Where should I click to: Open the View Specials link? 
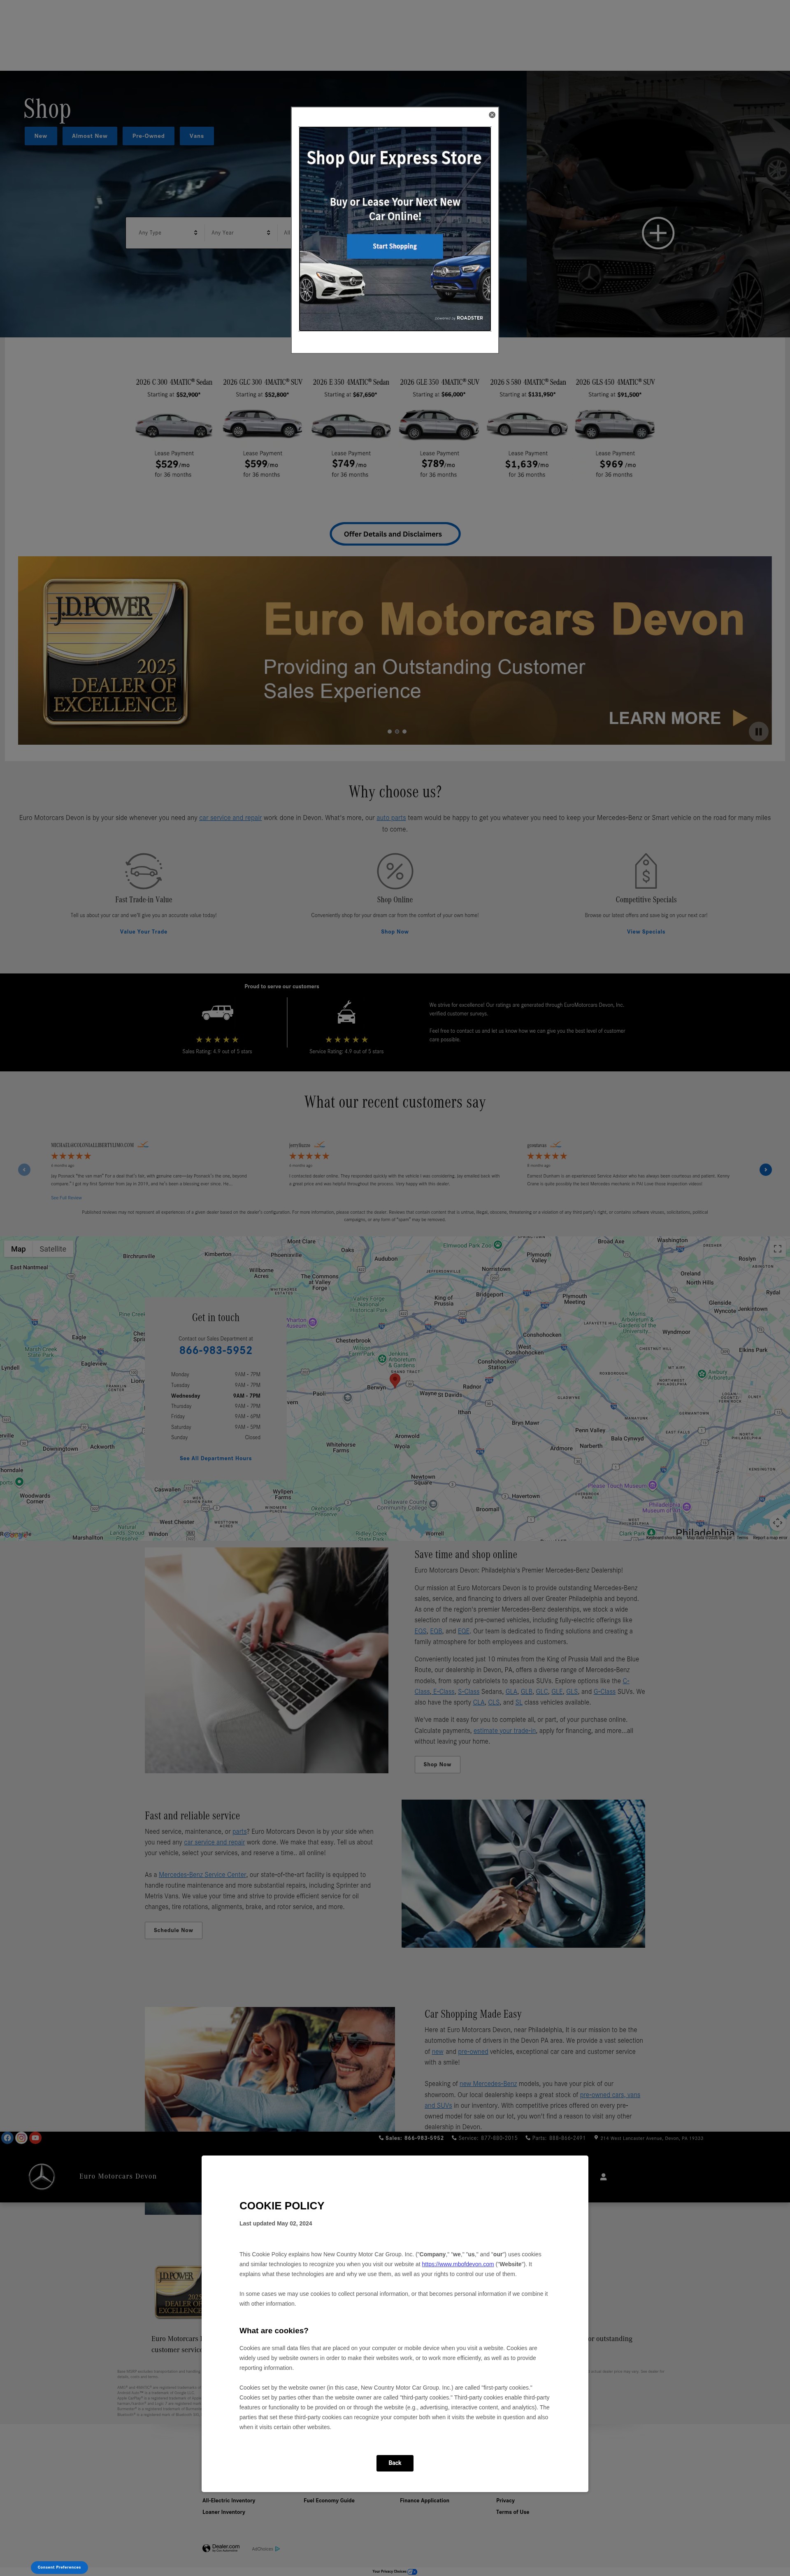(x=646, y=932)
